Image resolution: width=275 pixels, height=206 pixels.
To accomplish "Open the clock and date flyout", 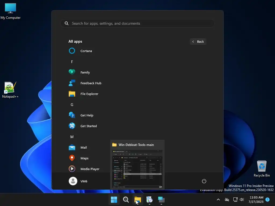I will [256, 200].
